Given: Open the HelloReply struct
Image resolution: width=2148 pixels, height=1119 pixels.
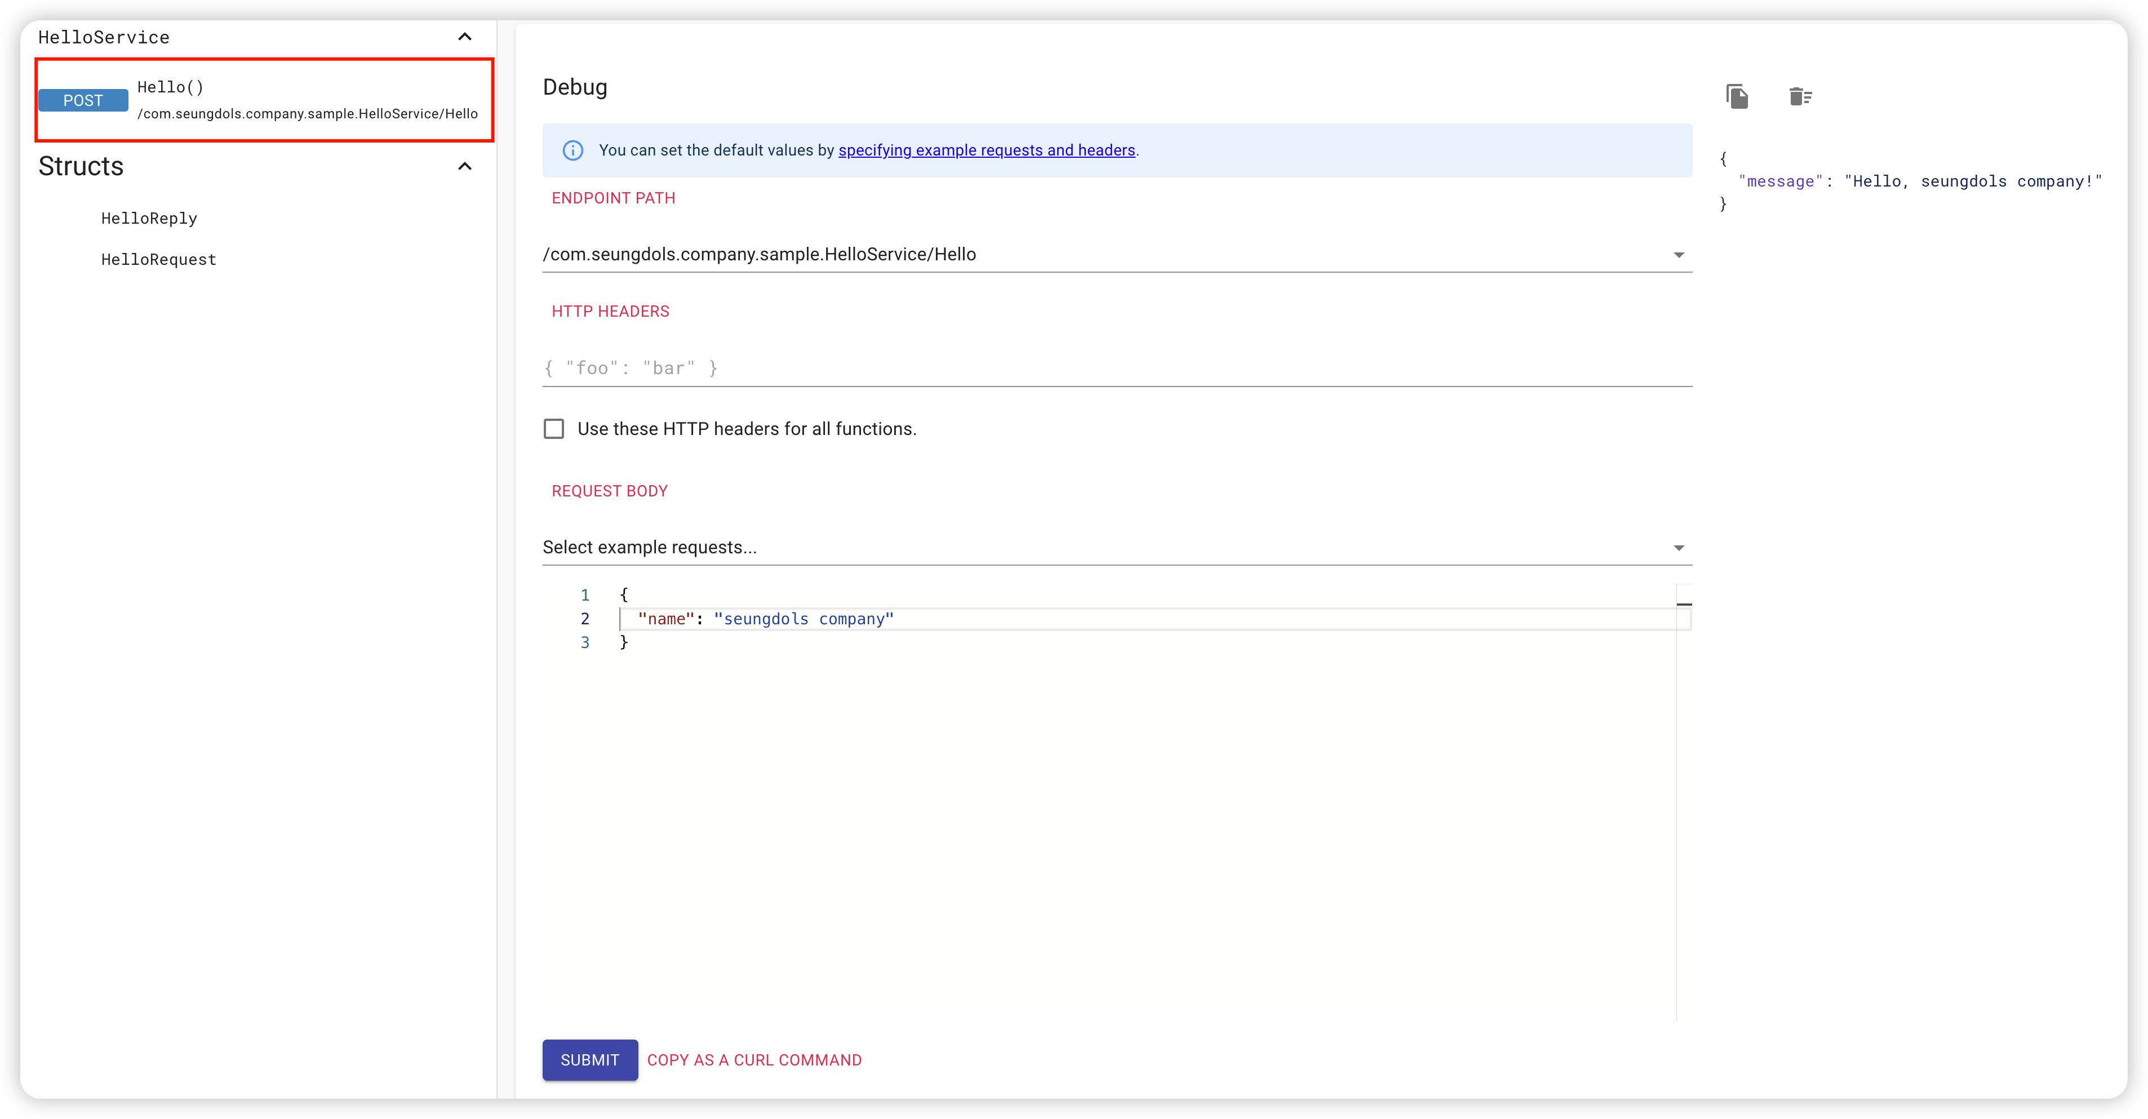Looking at the screenshot, I should (x=149, y=219).
